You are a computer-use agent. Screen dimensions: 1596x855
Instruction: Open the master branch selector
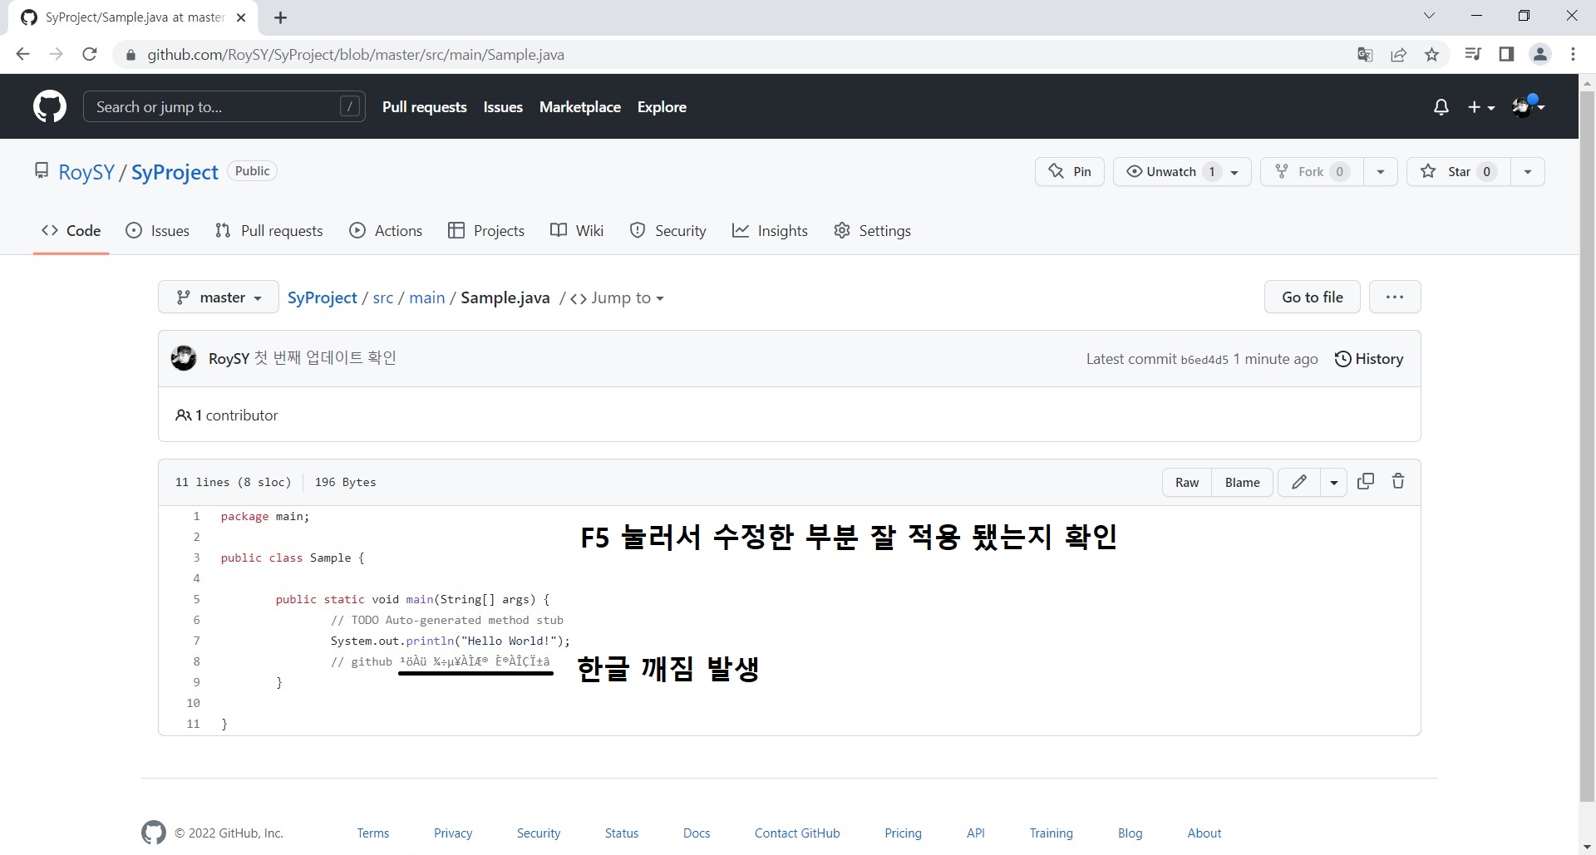point(218,297)
